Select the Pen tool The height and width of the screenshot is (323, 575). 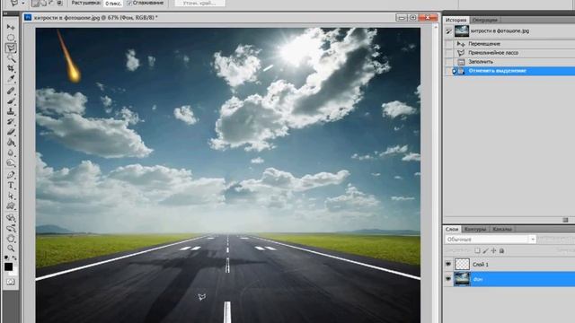[x=11, y=175]
